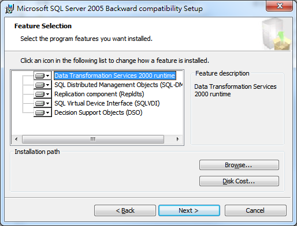This screenshot has width=297, height=226.
Task: Select Data Transformation Services 2000 runtime item
Action: pyautogui.click(x=115, y=76)
